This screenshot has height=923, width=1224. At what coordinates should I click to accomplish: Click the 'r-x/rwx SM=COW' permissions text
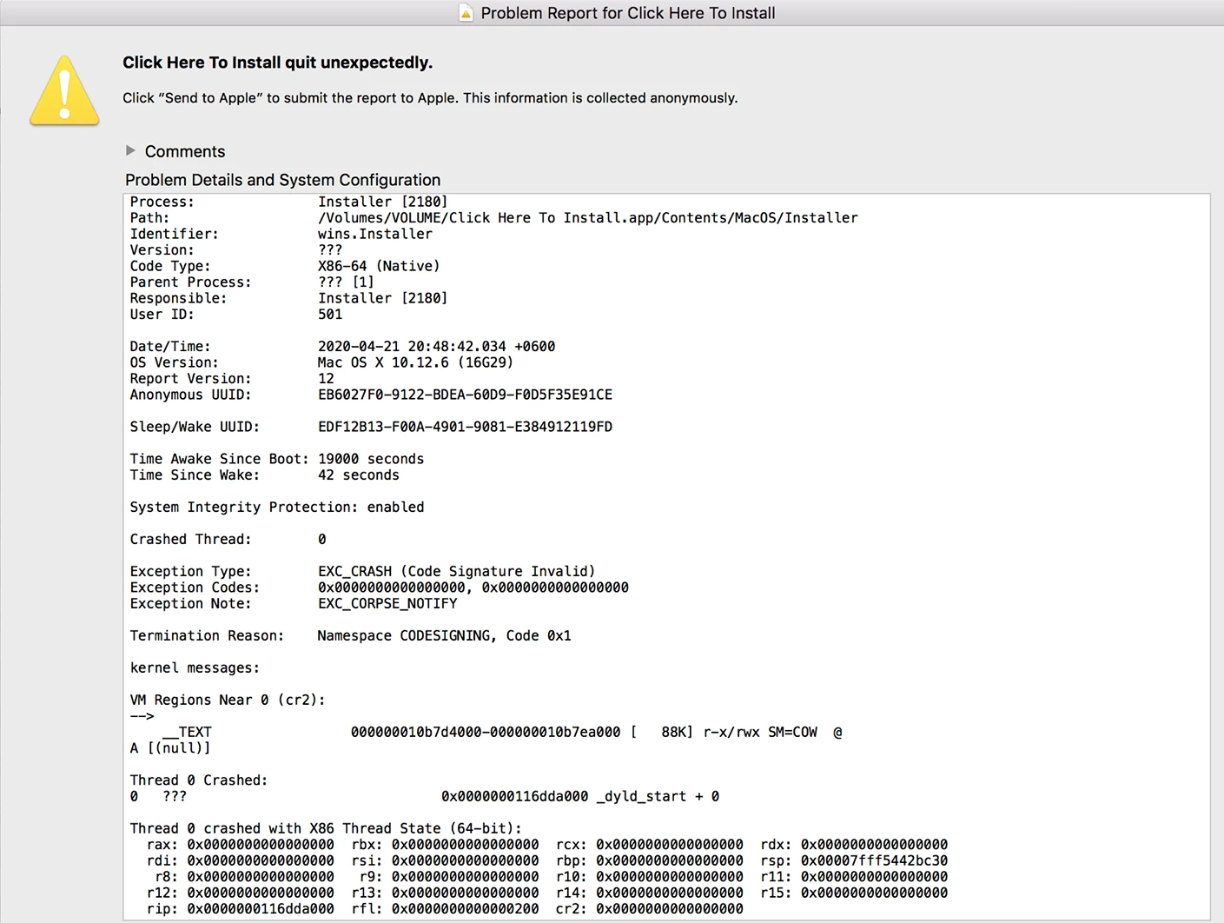pos(760,733)
